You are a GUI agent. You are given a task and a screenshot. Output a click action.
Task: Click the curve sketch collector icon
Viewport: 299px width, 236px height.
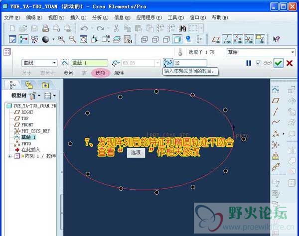click(65, 63)
